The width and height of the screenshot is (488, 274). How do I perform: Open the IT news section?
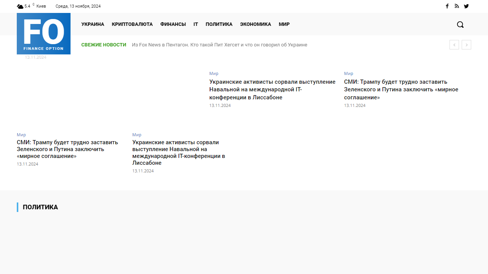(x=195, y=24)
